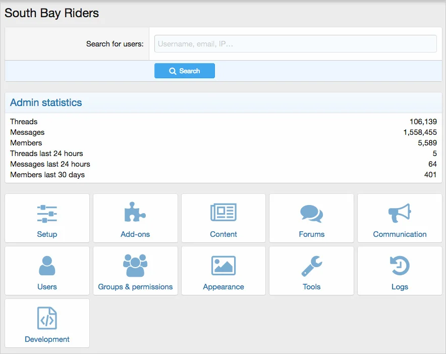Viewport: 446px width, 354px height.
Task: Select the Threads last 24 hours row
Action: tap(46, 154)
